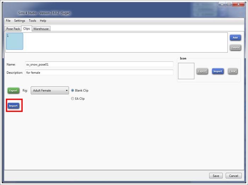
Task: Import an icon image in Icon panel
Action: 218,71
